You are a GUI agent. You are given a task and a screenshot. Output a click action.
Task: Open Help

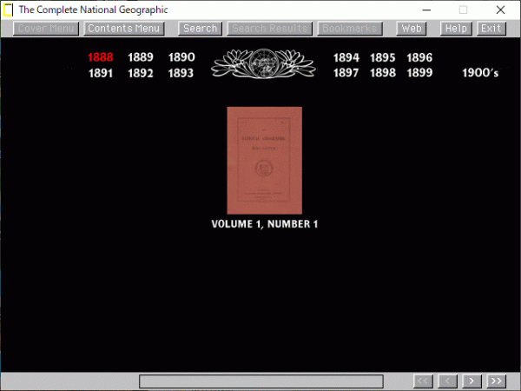pyautogui.click(x=456, y=29)
